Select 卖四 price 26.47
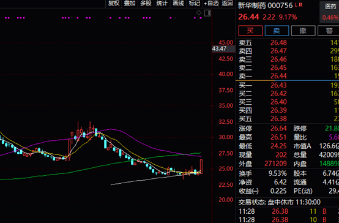The image size is (339, 223). [278, 51]
